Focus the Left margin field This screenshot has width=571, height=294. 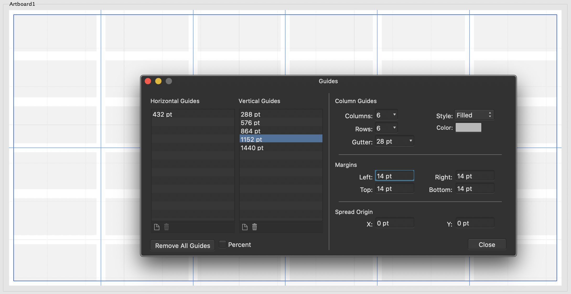tap(395, 176)
